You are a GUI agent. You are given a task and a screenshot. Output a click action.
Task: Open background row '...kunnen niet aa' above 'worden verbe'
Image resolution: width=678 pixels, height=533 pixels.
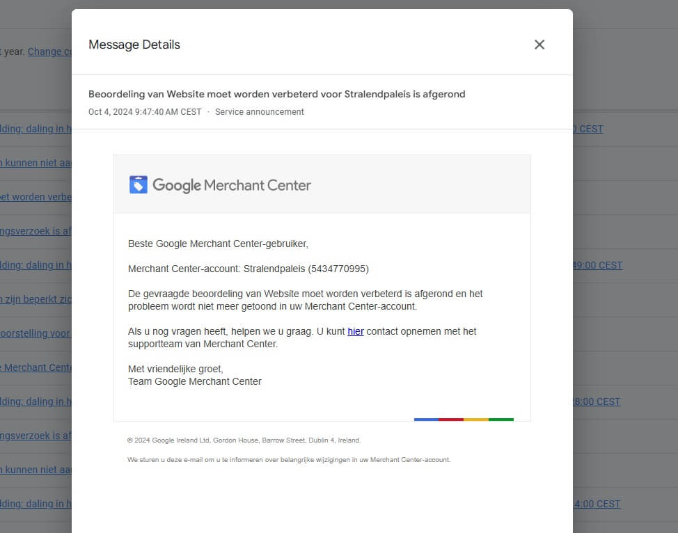point(36,163)
